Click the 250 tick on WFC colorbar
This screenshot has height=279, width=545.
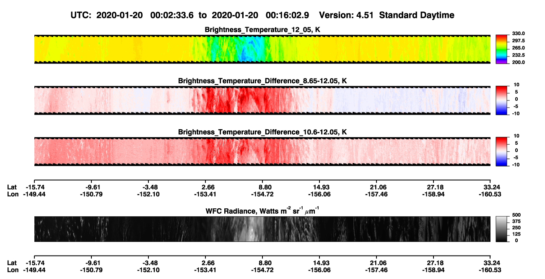pyautogui.click(x=516, y=228)
